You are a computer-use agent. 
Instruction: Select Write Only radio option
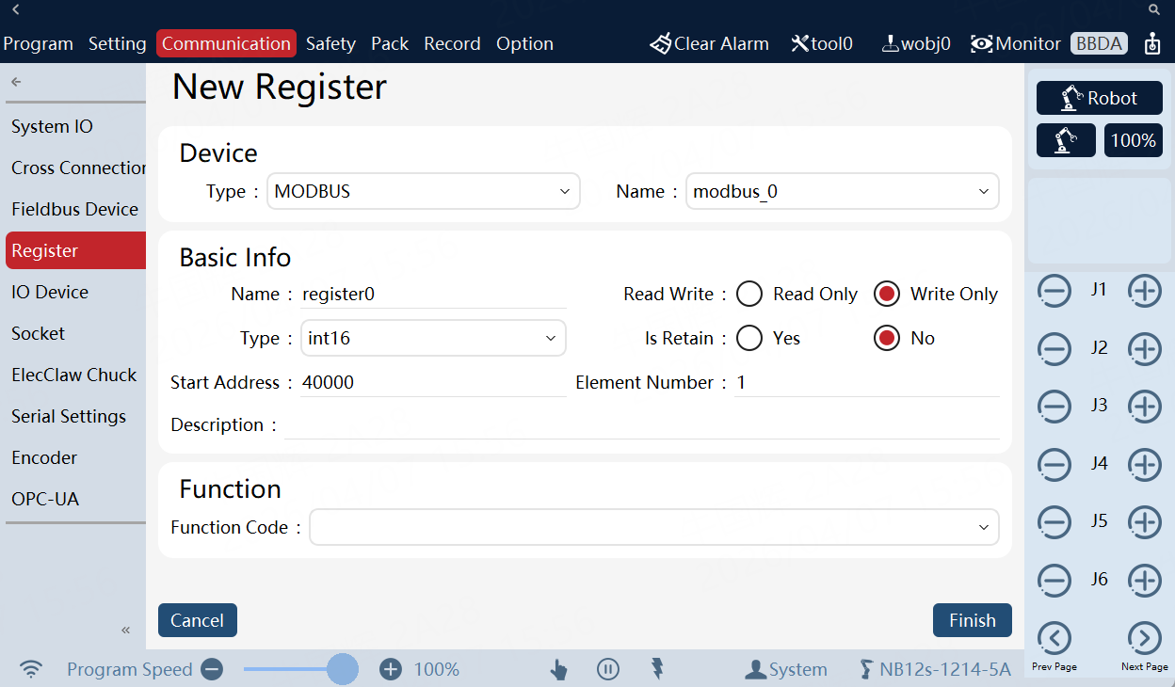[x=886, y=295]
